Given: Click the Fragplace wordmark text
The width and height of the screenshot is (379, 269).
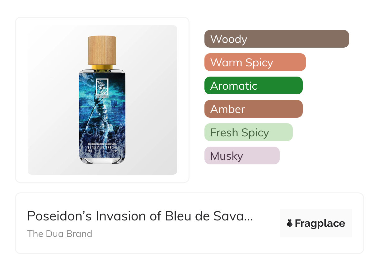Looking at the screenshot, I should pyautogui.click(x=320, y=224).
